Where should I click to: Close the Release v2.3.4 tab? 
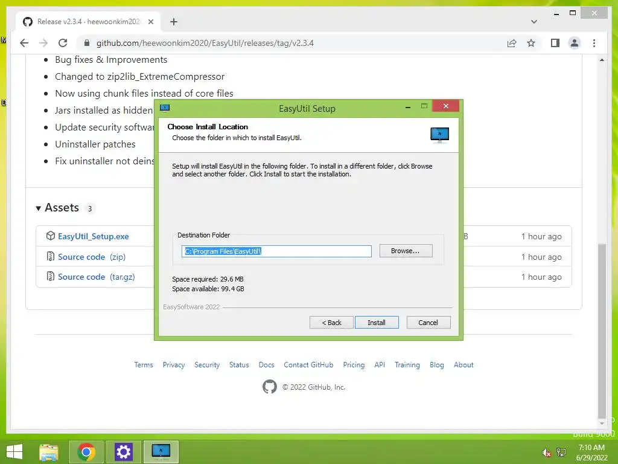150,22
